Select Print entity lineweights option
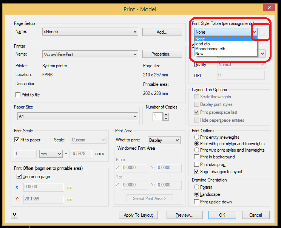The image size is (281, 228). pos(197,137)
